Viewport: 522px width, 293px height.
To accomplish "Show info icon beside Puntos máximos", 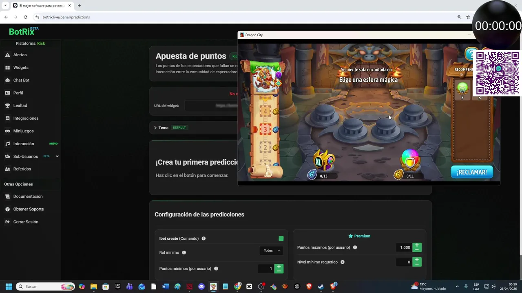I will click(355, 247).
